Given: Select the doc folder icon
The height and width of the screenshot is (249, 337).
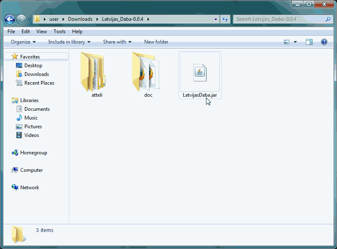Looking at the screenshot, I should [x=146, y=72].
